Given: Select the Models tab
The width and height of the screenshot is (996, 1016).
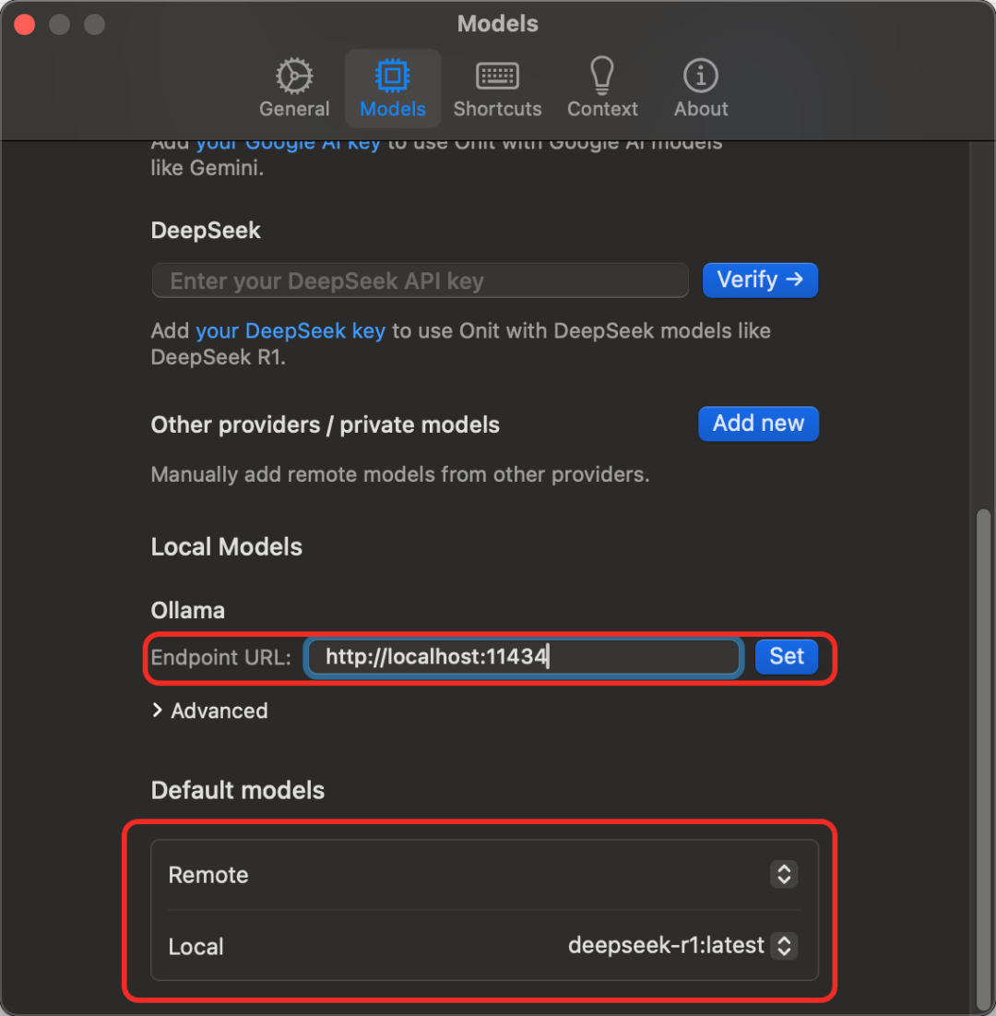Looking at the screenshot, I should [x=393, y=88].
